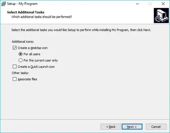The width and height of the screenshot is (170, 133).
Task: Click the "Which additional tasks should be performed?" subtitle
Action: 42,17
